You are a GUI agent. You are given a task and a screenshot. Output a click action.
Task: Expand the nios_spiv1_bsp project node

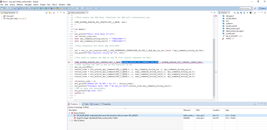point(2,19)
